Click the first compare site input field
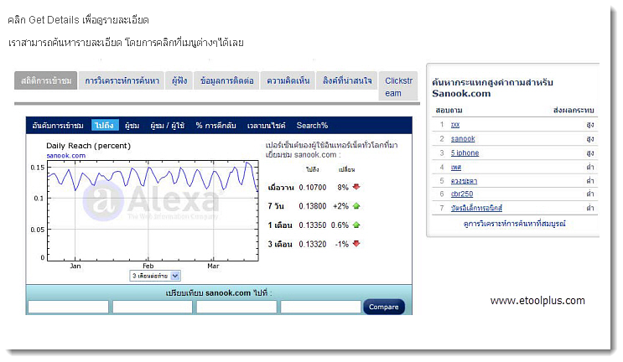The width and height of the screenshot is (623, 362). (68, 307)
